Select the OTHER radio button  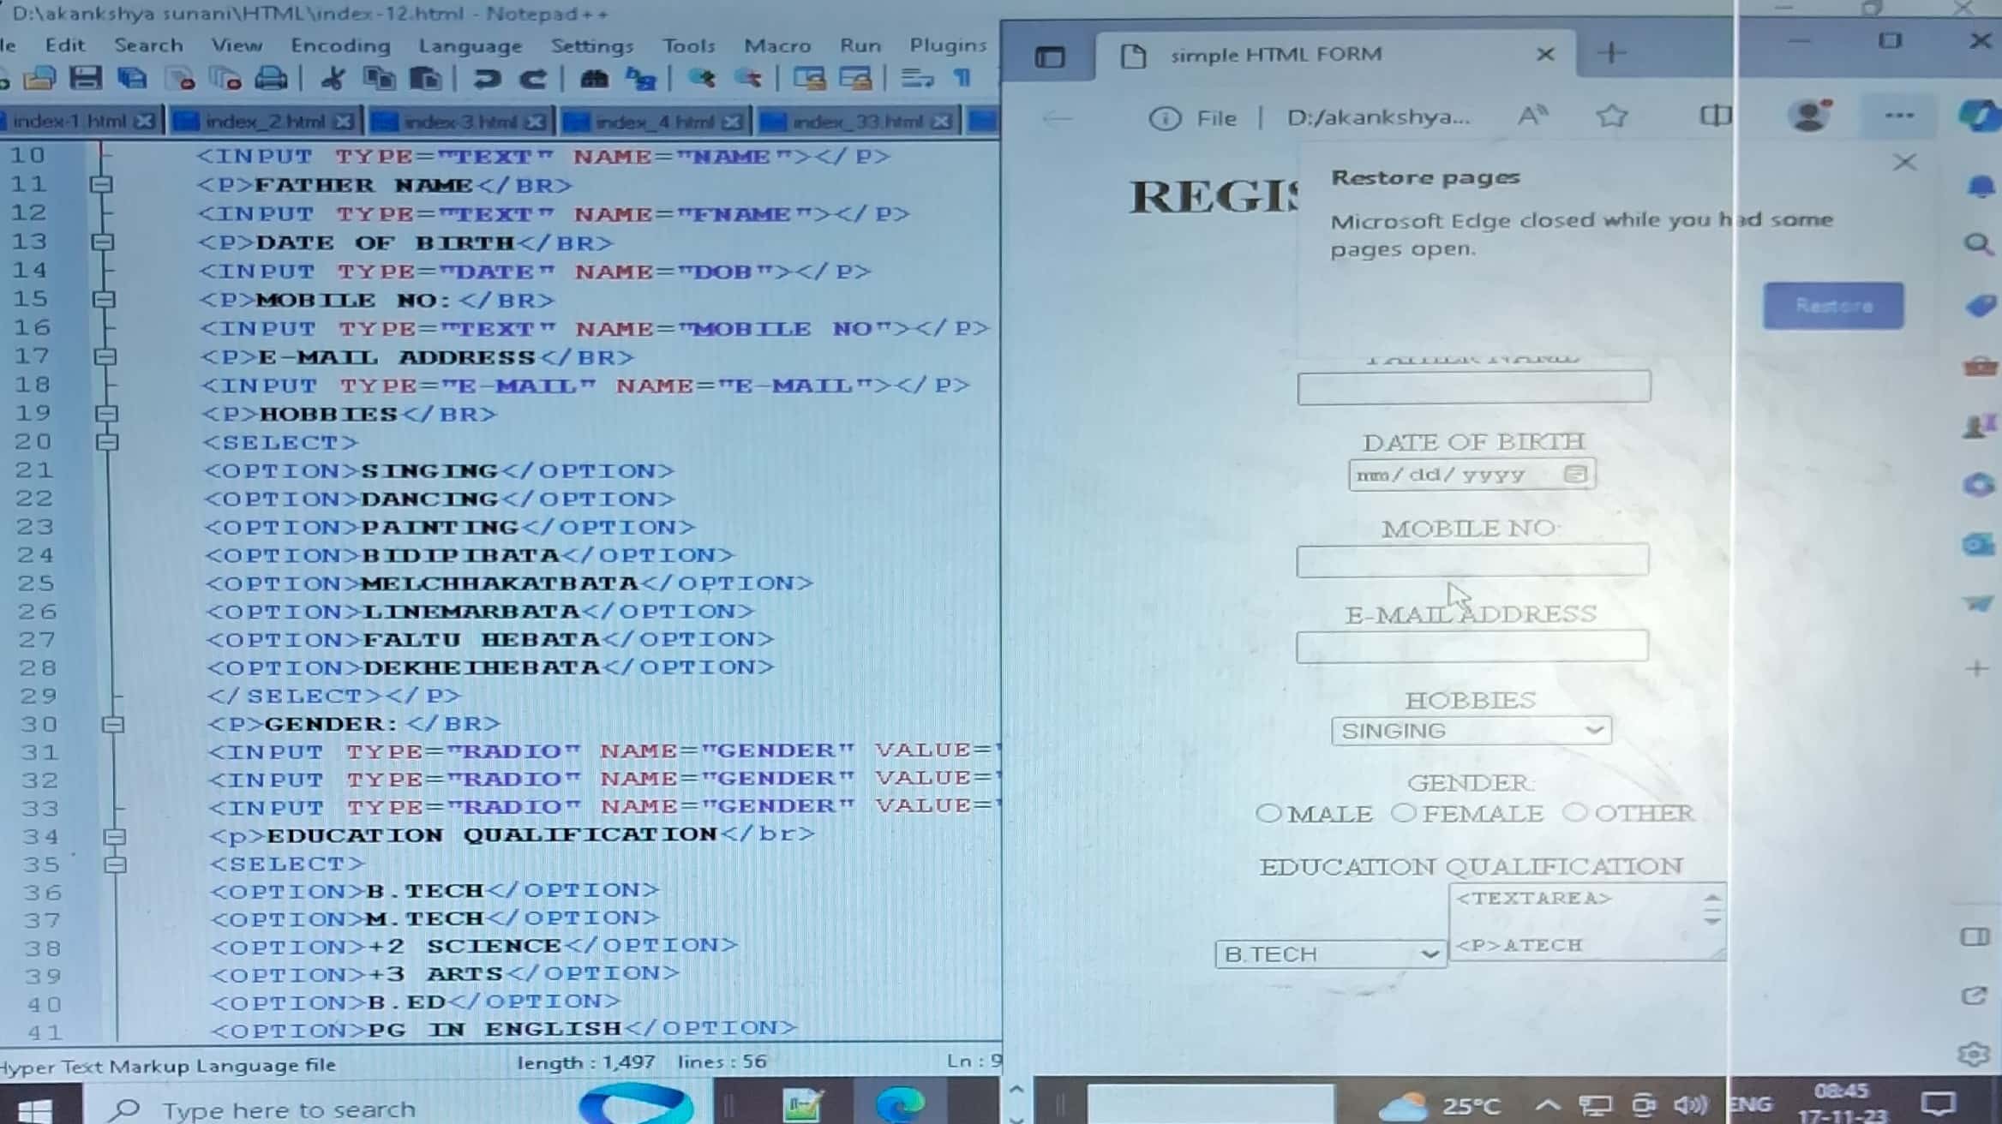point(1574,812)
